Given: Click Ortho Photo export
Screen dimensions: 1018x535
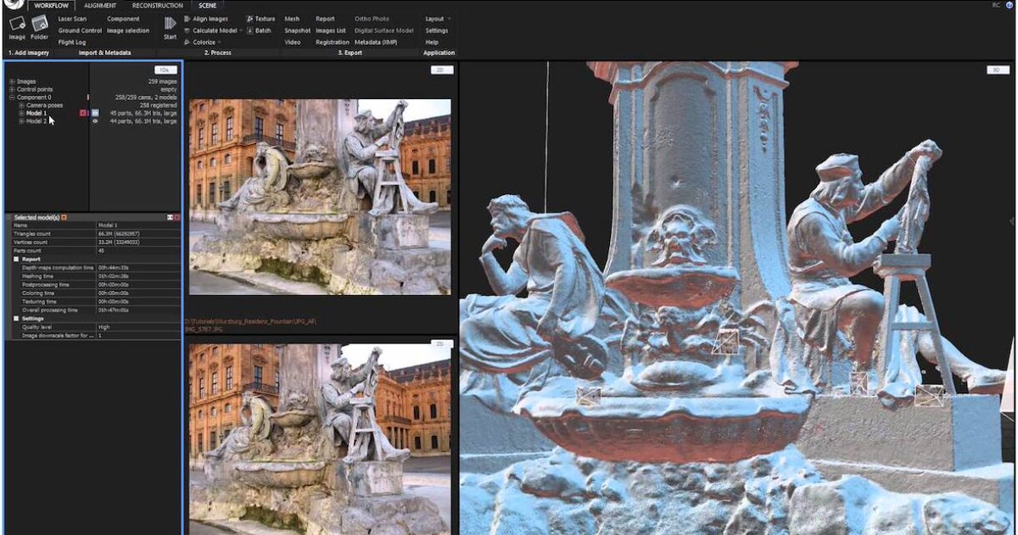Looking at the screenshot, I should point(372,19).
